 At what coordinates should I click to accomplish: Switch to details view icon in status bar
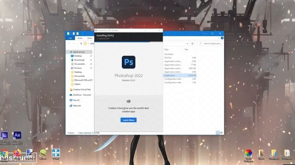coord(218,132)
